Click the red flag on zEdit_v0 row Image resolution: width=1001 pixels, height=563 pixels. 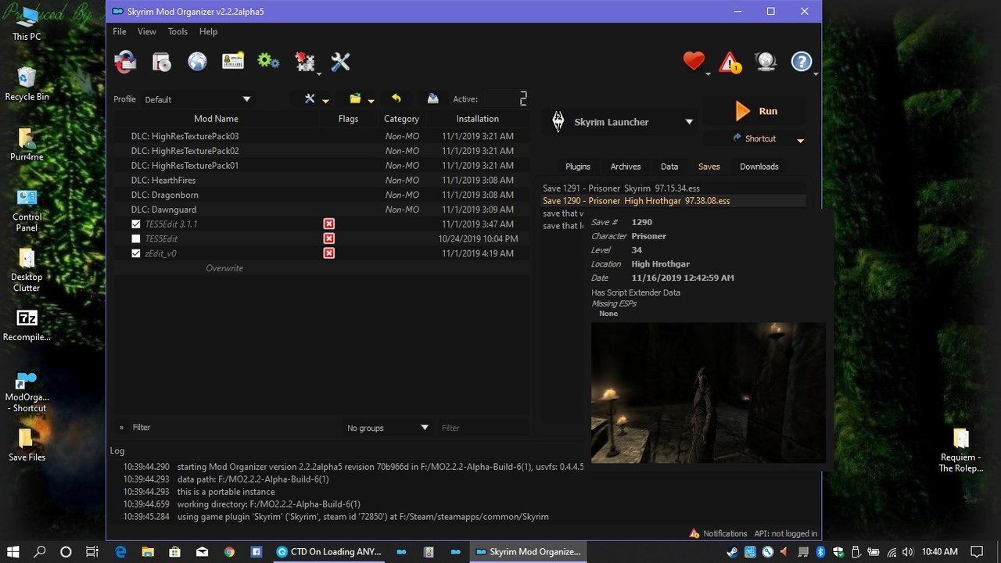[329, 253]
